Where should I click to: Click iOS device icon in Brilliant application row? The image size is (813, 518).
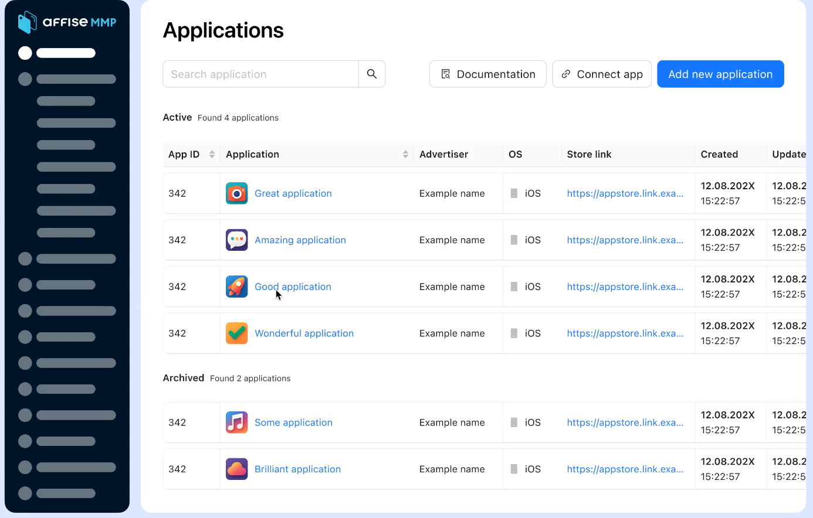[514, 469]
